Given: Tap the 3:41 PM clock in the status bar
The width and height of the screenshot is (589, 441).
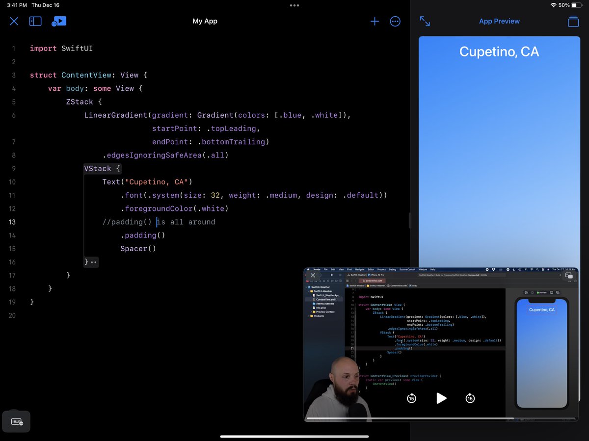Looking at the screenshot, I should pos(17,5).
